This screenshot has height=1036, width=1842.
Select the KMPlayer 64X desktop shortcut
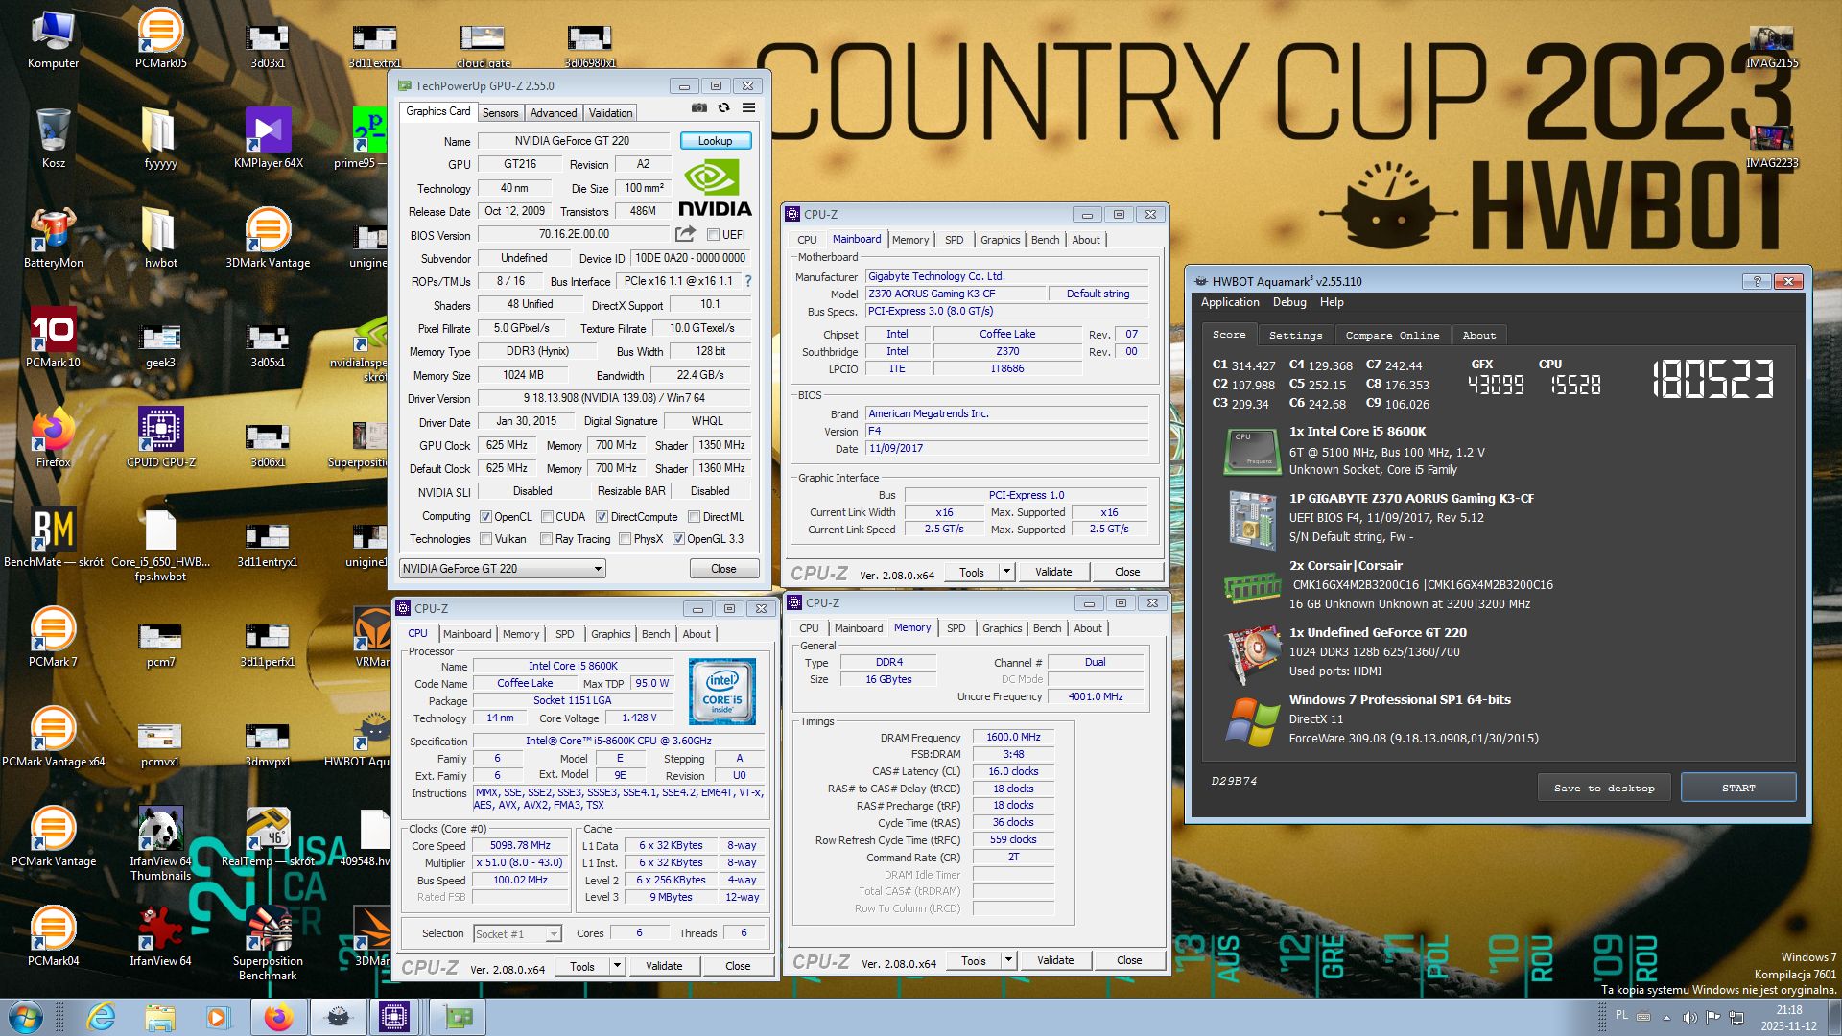pyautogui.click(x=269, y=139)
